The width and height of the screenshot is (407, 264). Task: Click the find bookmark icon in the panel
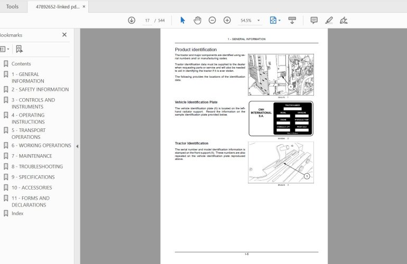coord(19,49)
